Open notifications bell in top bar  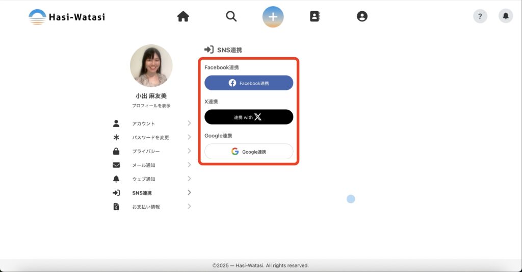click(506, 16)
